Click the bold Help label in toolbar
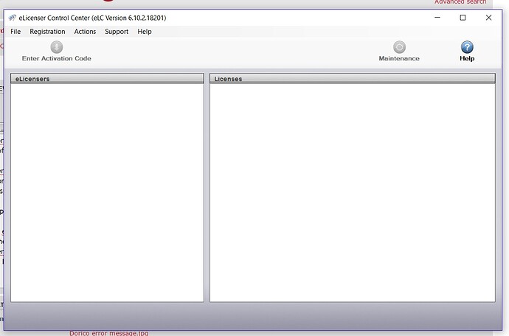Screen dimensions: 509x336 467,58
